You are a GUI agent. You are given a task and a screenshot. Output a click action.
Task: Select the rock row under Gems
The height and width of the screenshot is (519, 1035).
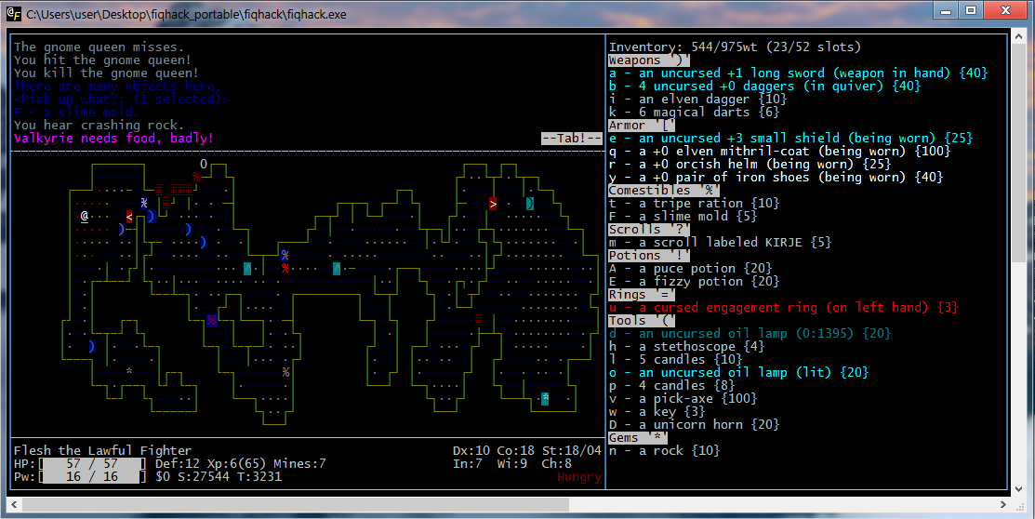point(664,451)
